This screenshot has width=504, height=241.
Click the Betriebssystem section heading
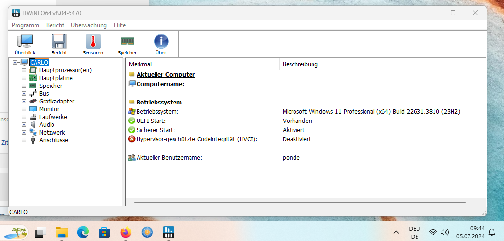point(159,102)
